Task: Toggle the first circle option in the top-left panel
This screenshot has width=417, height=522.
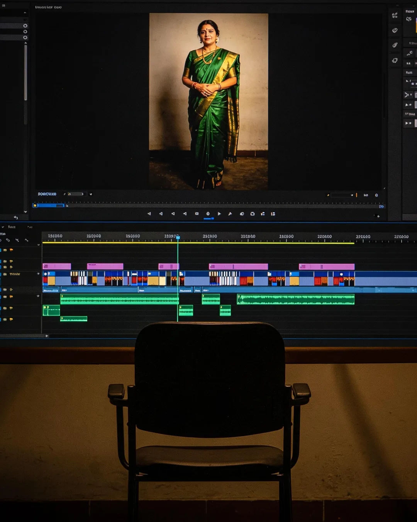Action: [25, 26]
